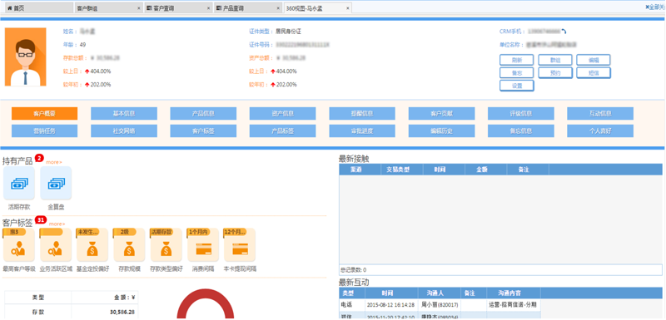
Task: Select the 评级信息 section
Action: pos(521,114)
